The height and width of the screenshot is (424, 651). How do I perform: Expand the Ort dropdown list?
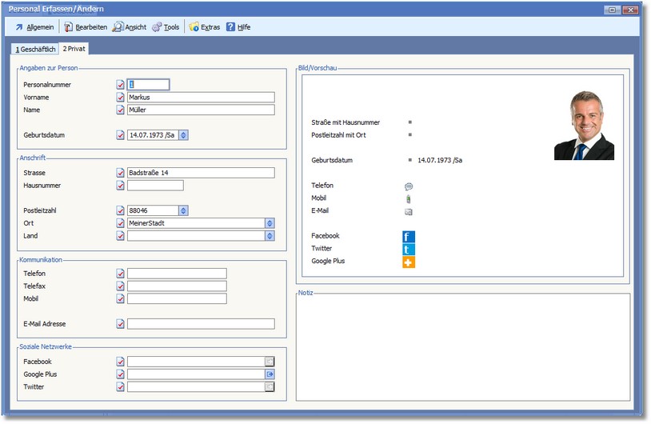coord(270,223)
